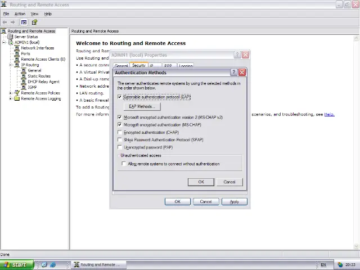Viewport: 360px width, 270px height.
Task: Click the ADMIN1 Properties help question icon
Action: click(237, 55)
